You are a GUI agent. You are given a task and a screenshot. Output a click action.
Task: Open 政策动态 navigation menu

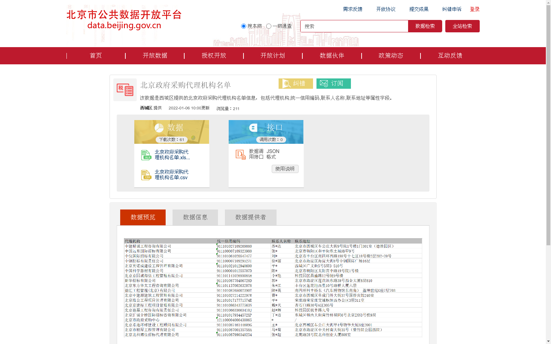click(391, 56)
